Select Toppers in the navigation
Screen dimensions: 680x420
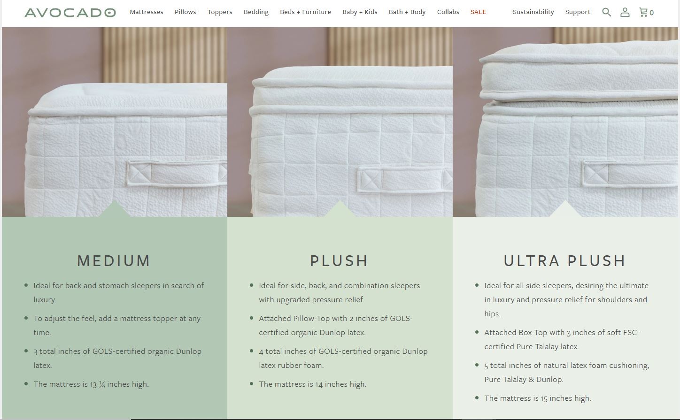pos(220,12)
